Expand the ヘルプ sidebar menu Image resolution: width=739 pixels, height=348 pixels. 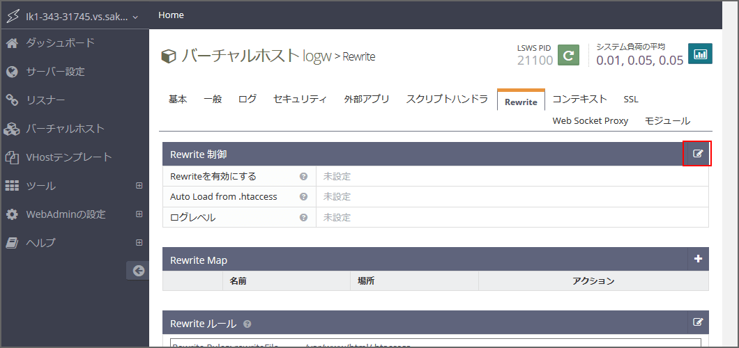tap(139, 243)
